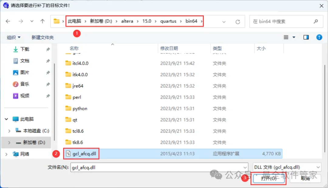328x188 pixels.
Task: Click the search box for bin64
Action: click(286, 21)
